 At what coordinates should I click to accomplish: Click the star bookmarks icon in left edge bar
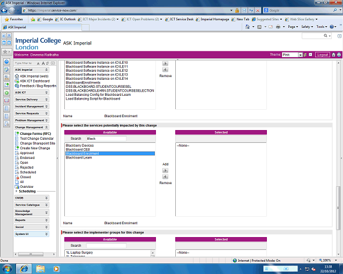point(6,52)
